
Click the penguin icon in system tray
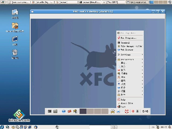pos(158,127)
